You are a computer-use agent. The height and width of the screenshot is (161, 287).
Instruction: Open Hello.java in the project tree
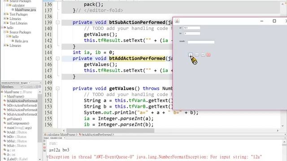pos(21,41)
